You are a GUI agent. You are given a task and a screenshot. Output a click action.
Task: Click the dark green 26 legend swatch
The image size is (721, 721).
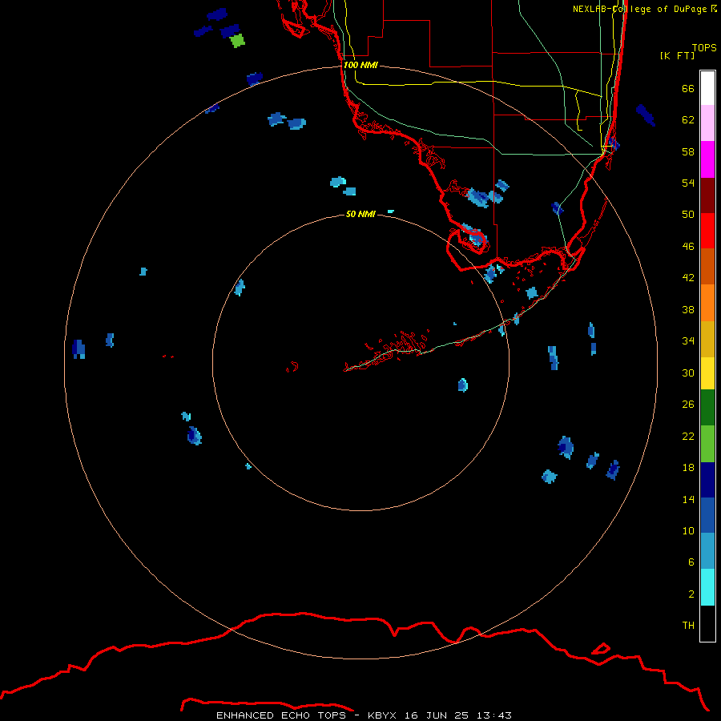[x=707, y=408]
